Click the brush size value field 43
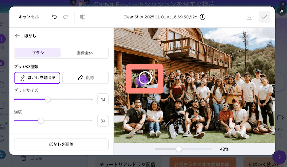This screenshot has height=167, width=287. click(x=103, y=99)
